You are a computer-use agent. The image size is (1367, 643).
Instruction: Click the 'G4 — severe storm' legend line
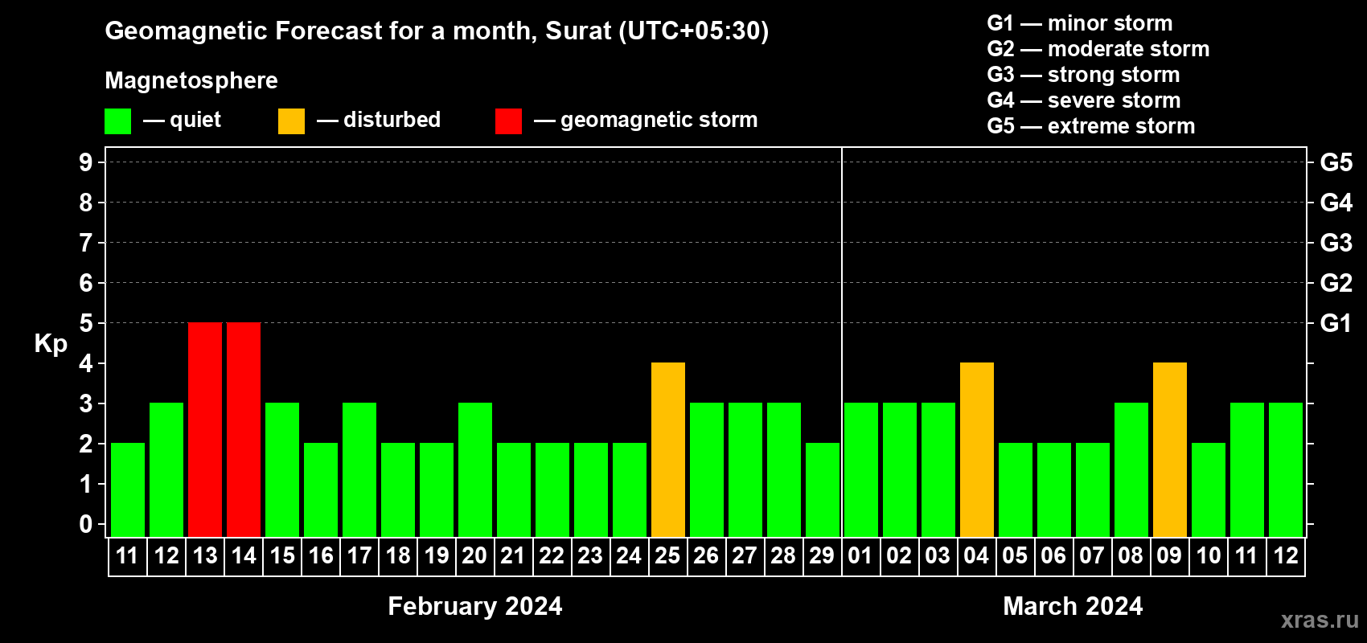pyautogui.click(x=1084, y=100)
